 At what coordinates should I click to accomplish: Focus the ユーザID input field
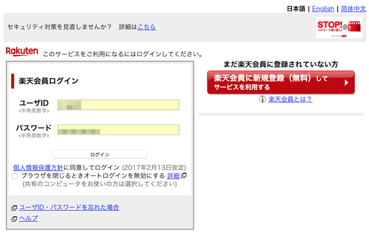click(118, 105)
